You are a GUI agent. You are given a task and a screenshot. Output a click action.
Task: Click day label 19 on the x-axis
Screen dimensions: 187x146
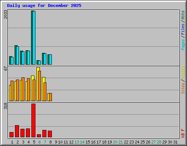click(110, 142)
